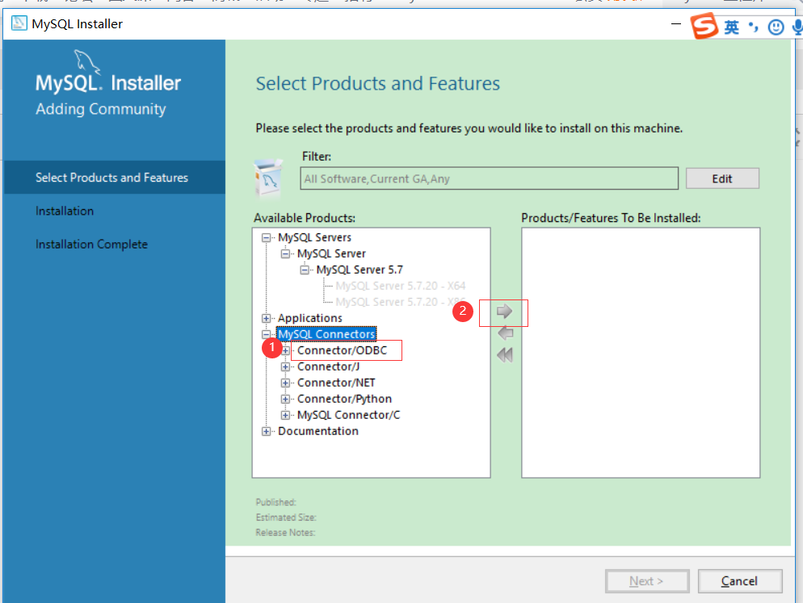Select Connector/NET in the tree
The height and width of the screenshot is (603, 803).
pos(336,383)
